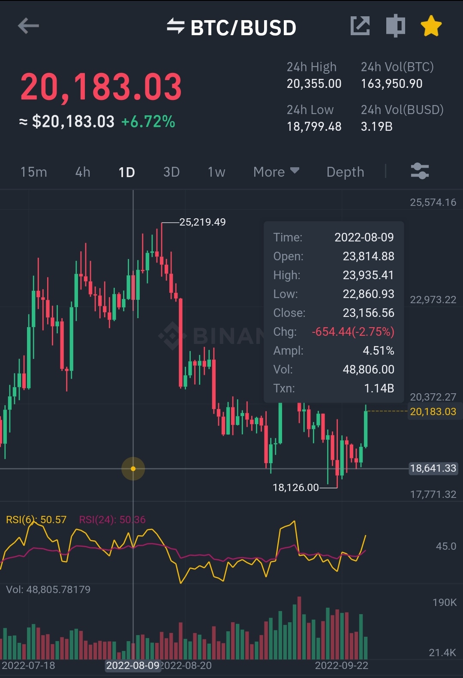Tap the 18,641.33 crosshair price label

(433, 468)
